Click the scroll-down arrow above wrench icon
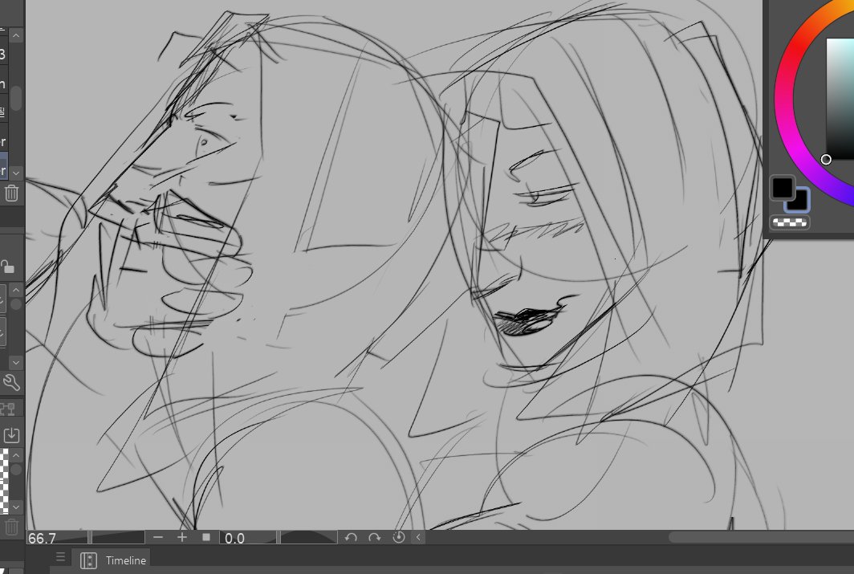The height and width of the screenshot is (574, 854). tap(16, 362)
